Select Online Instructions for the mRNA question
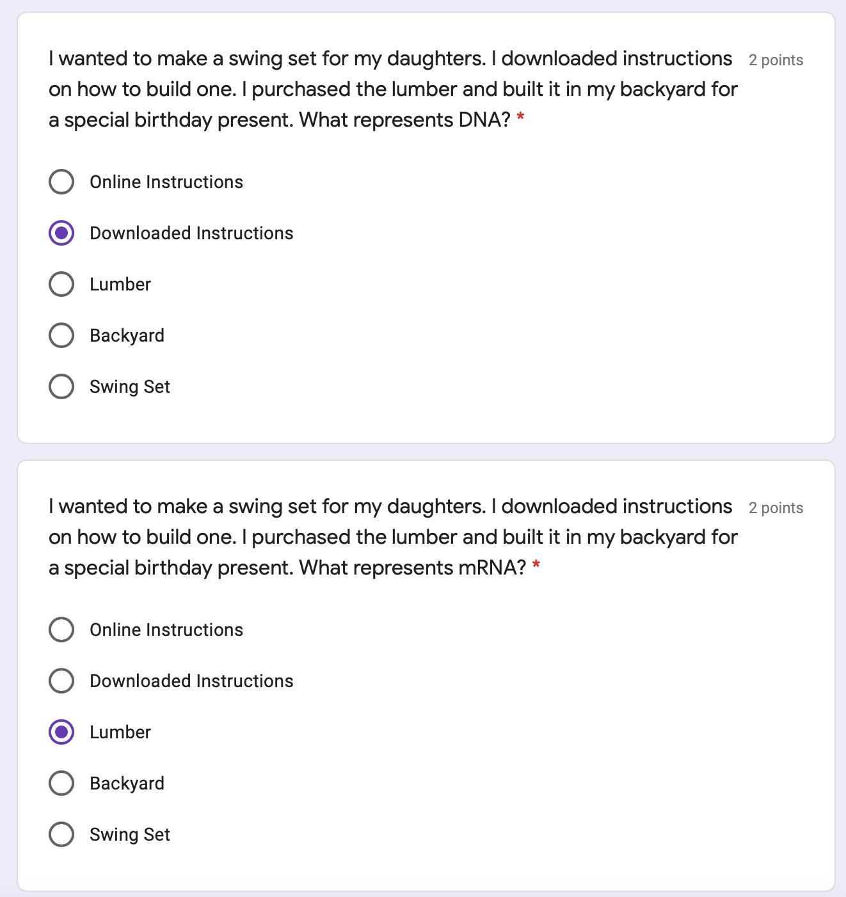 (61, 630)
